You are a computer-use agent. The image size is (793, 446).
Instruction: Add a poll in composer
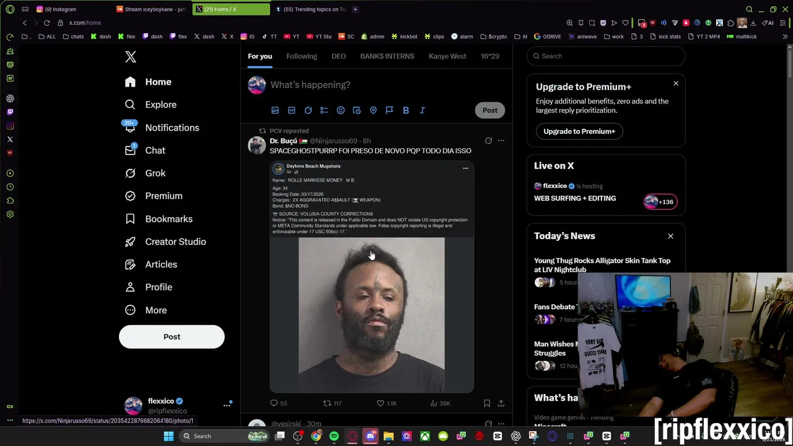coord(324,110)
